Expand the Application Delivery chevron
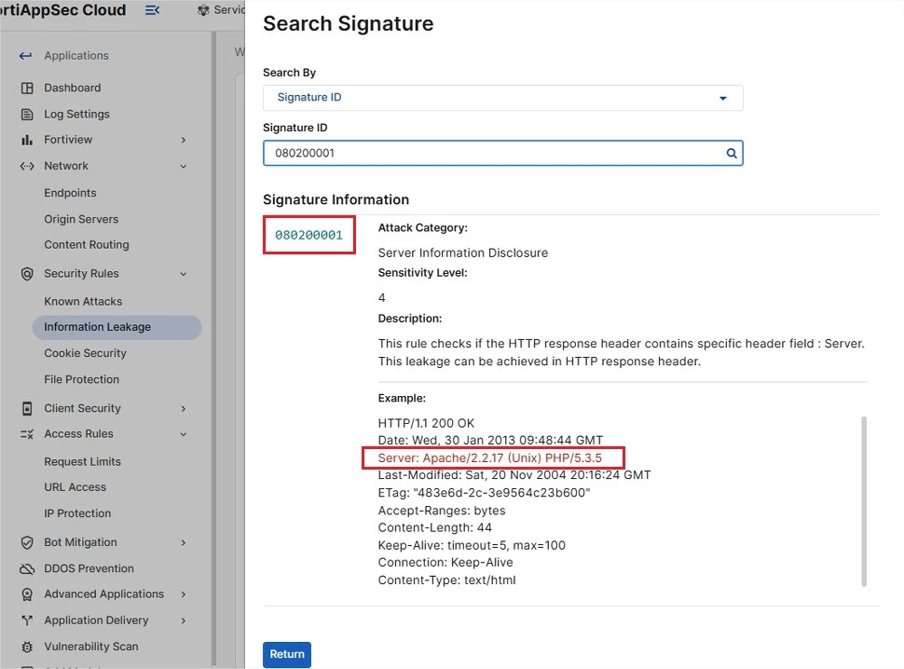The width and height of the screenshot is (904, 669). 184,621
